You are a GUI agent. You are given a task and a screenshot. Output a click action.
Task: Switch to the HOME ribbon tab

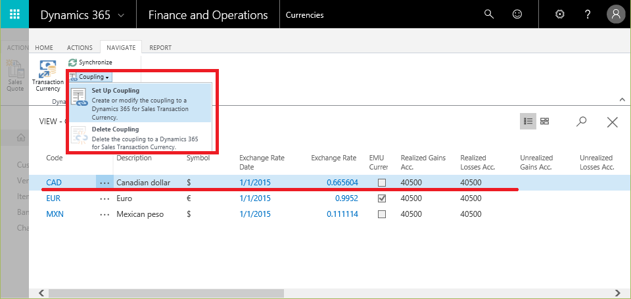click(44, 47)
